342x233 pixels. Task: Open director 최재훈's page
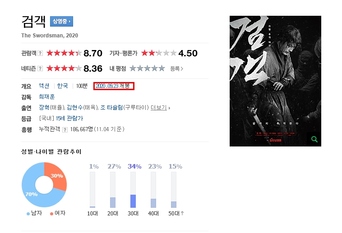(46, 96)
